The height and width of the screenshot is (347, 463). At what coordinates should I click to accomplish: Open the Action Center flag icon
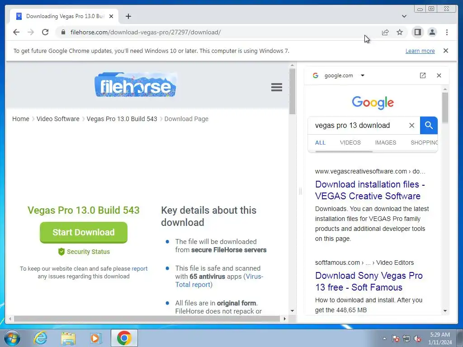(396, 338)
